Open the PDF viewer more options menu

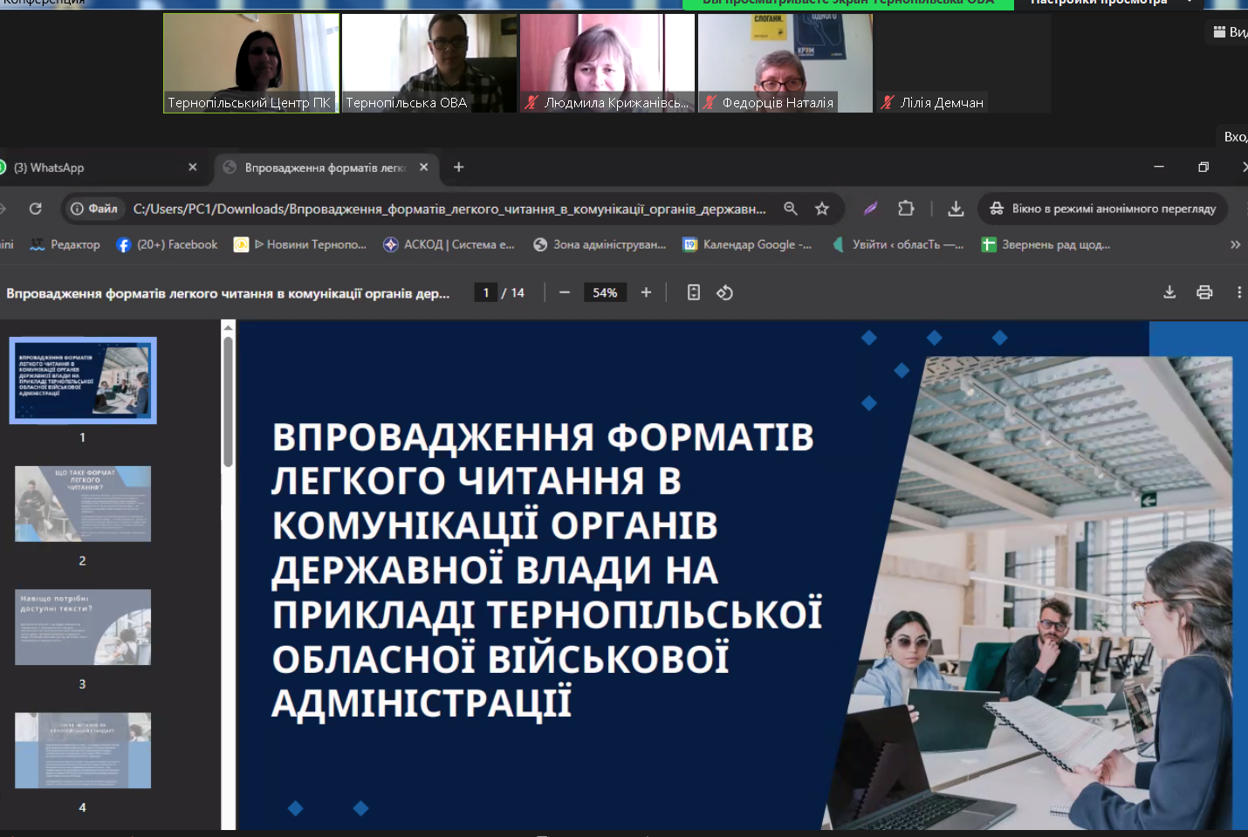click(1239, 292)
